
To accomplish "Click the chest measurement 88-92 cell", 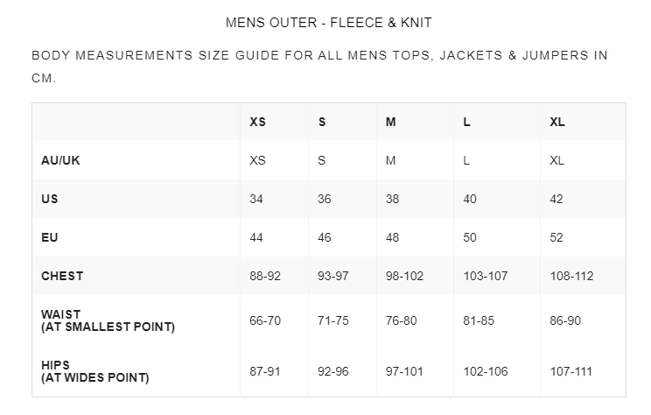I will click(x=265, y=276).
